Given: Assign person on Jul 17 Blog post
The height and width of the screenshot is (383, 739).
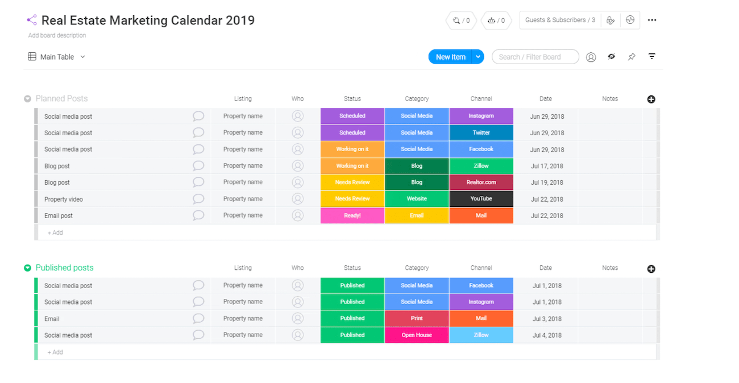Looking at the screenshot, I should pyautogui.click(x=298, y=166).
